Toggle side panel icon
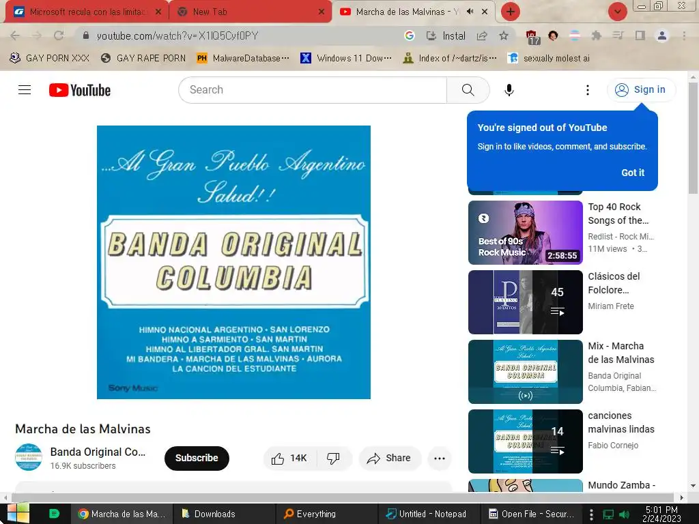Image resolution: width=699 pixels, height=524 pixels. (640, 35)
